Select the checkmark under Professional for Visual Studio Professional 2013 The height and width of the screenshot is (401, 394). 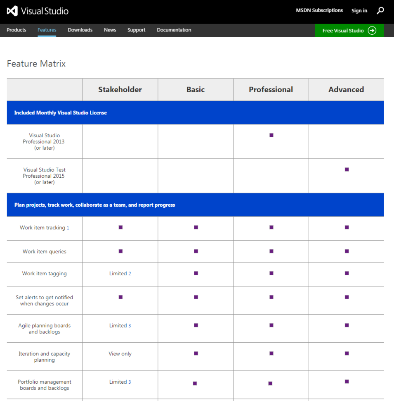tap(271, 135)
